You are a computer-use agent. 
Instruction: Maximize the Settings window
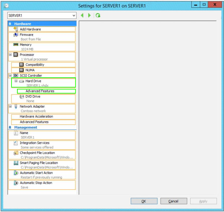[204, 5]
